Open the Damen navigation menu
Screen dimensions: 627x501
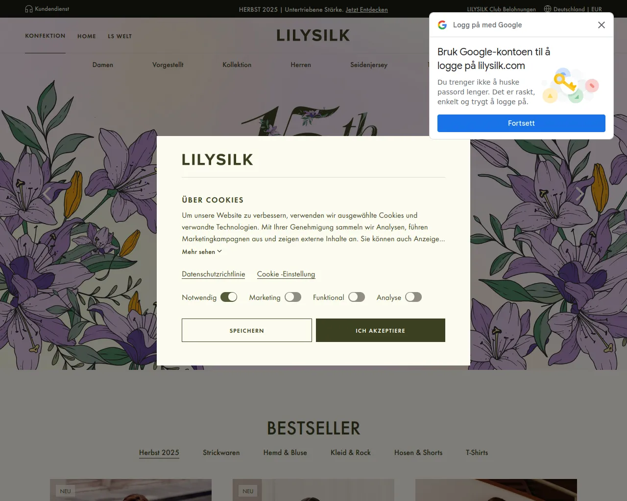click(x=103, y=65)
